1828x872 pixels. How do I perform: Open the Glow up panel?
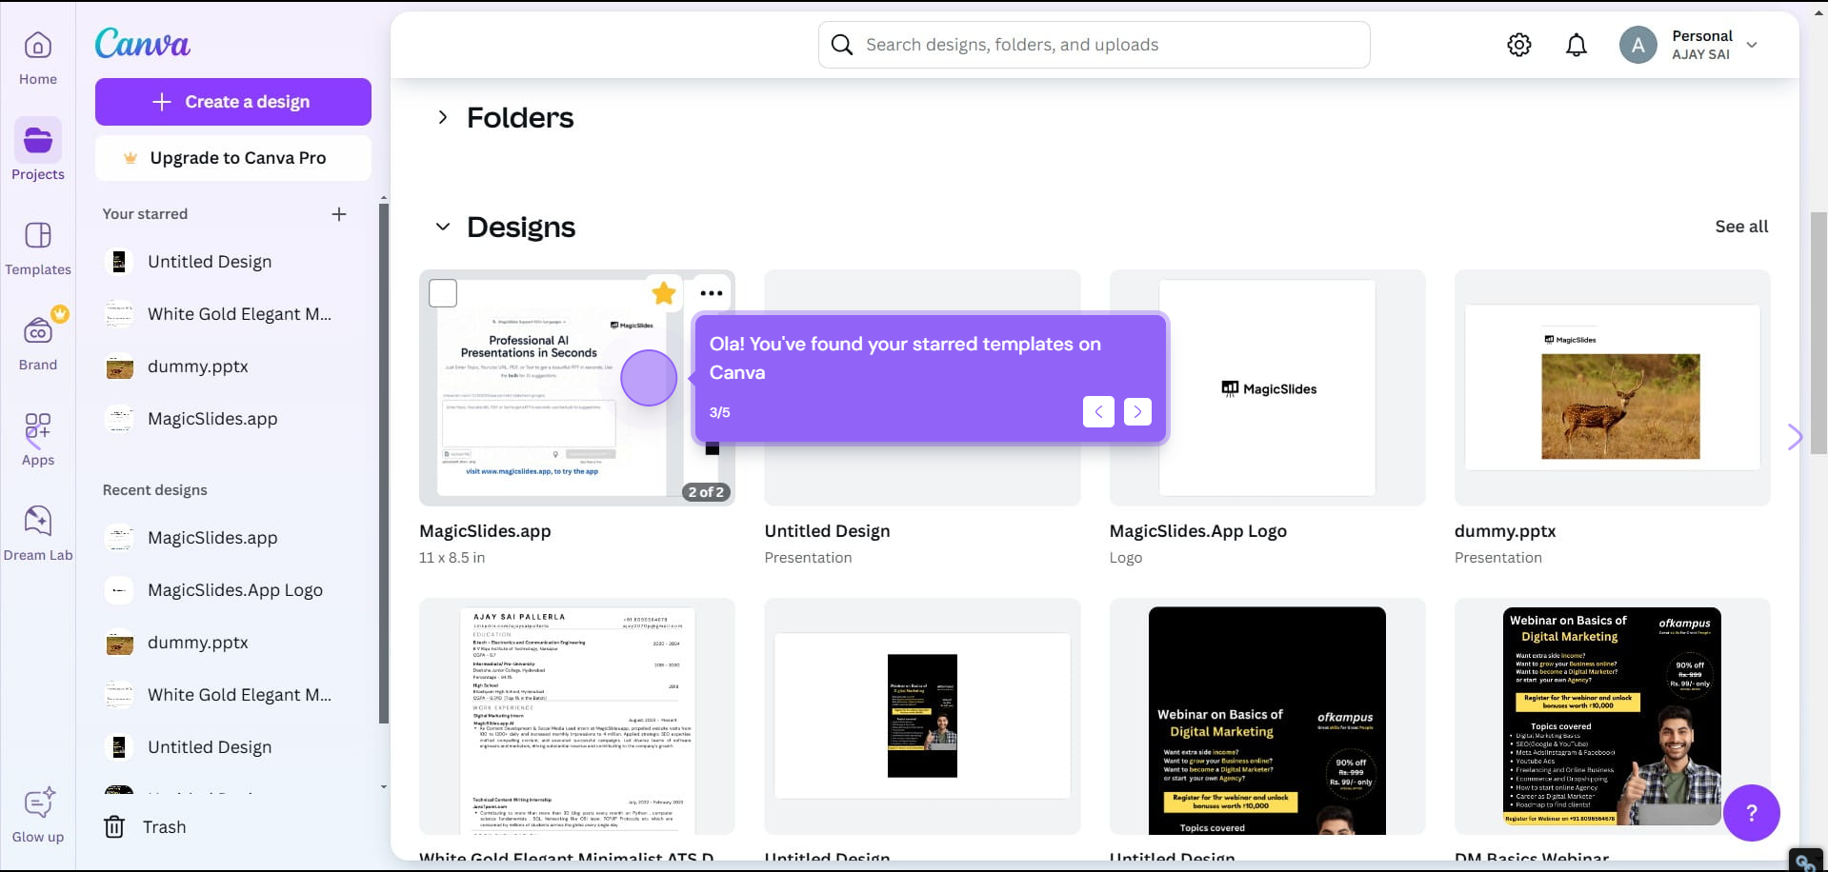point(38,816)
